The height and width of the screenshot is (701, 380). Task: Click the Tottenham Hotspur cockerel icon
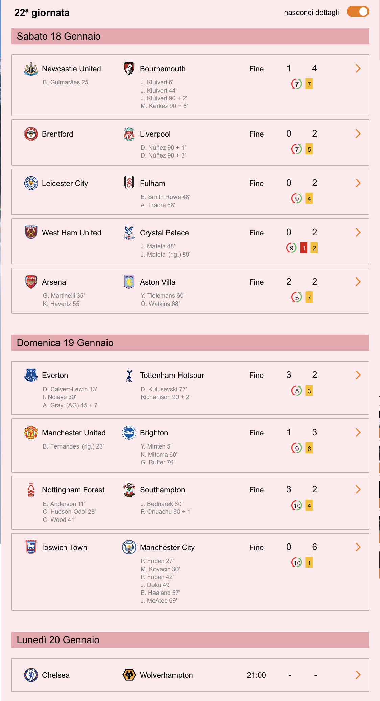(x=129, y=375)
